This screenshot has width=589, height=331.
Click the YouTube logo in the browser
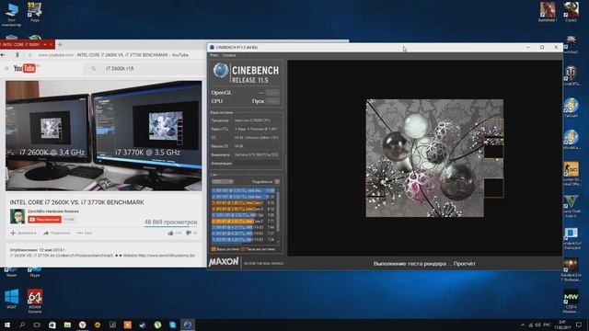click(x=25, y=68)
